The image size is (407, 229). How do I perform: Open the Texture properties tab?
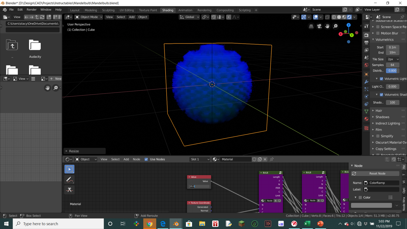(x=366, y=128)
